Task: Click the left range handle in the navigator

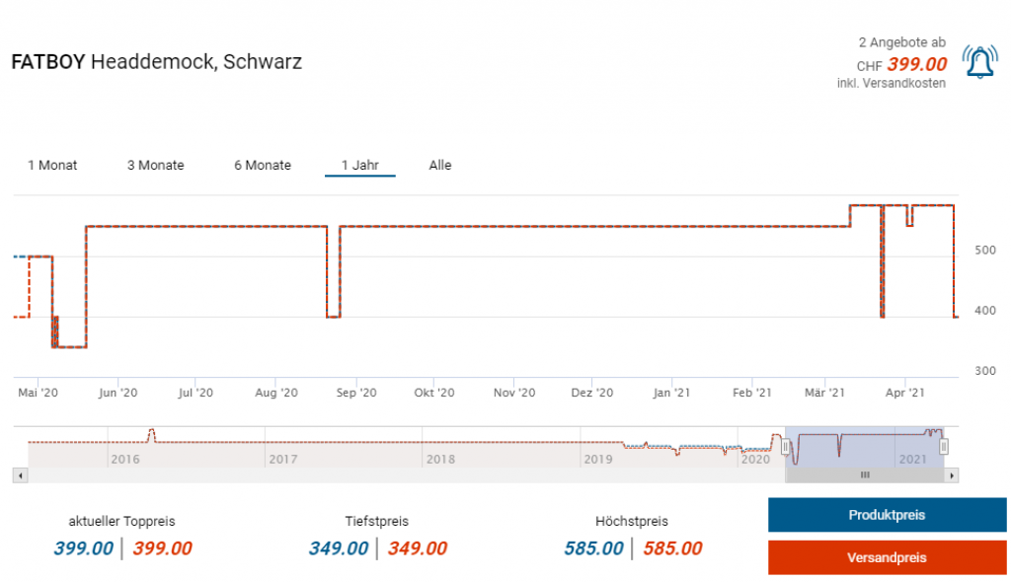Action: click(x=786, y=447)
